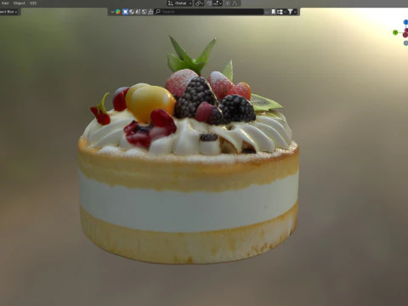Image resolution: width=408 pixels, height=306 pixels.
Task: Open the pivot point dropdown
Action: point(199,3)
